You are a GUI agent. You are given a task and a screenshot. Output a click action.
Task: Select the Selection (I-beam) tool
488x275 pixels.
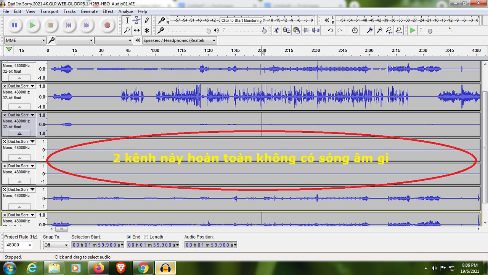pos(127,21)
